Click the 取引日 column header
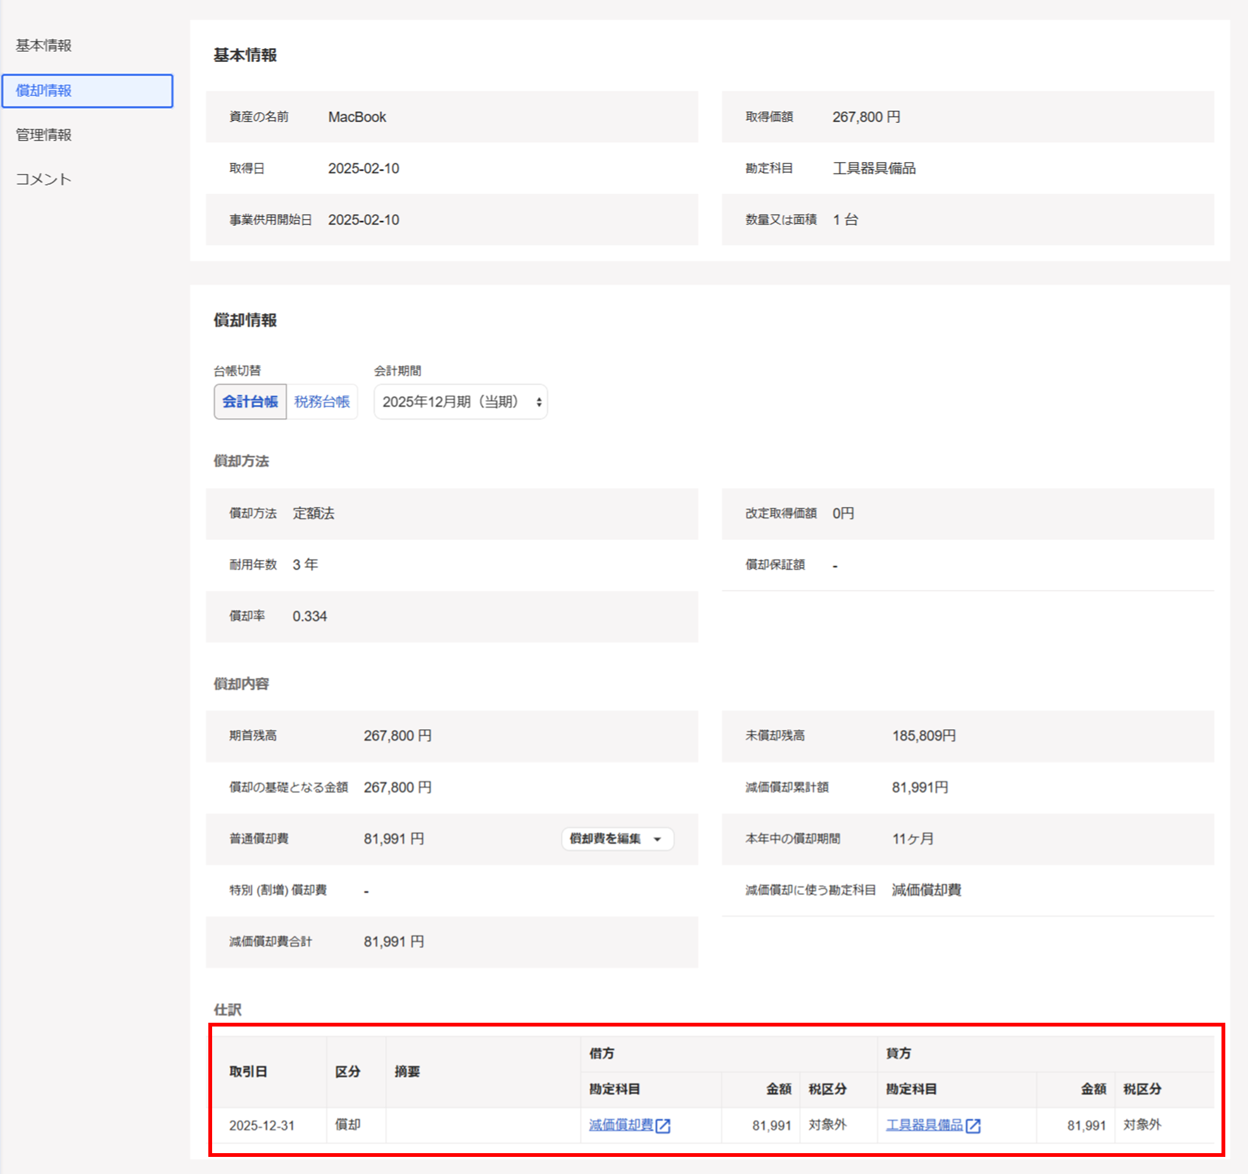This screenshot has height=1174, width=1248. click(248, 1071)
